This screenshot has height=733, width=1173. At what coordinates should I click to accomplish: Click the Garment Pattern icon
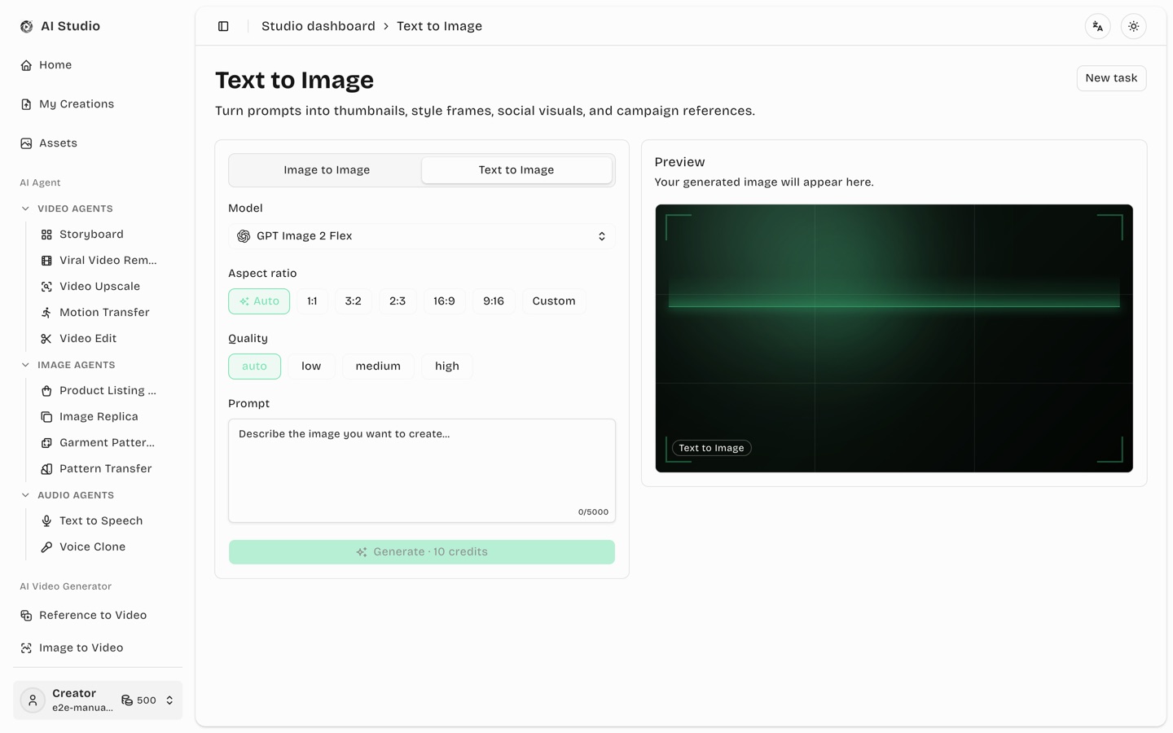point(46,443)
